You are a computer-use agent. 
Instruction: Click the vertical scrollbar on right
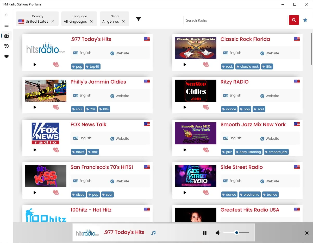[x=311, y=49]
